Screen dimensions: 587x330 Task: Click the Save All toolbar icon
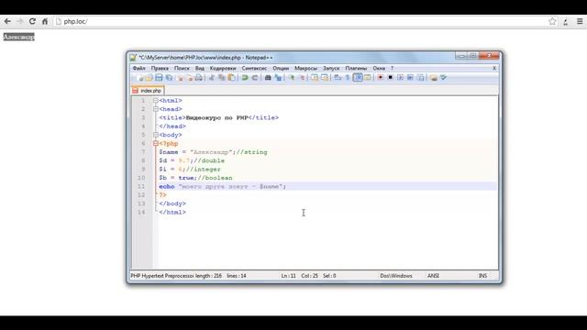(x=169, y=77)
